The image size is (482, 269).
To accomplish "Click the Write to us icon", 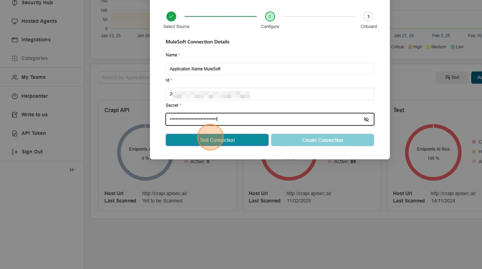I will [x=15, y=115].
